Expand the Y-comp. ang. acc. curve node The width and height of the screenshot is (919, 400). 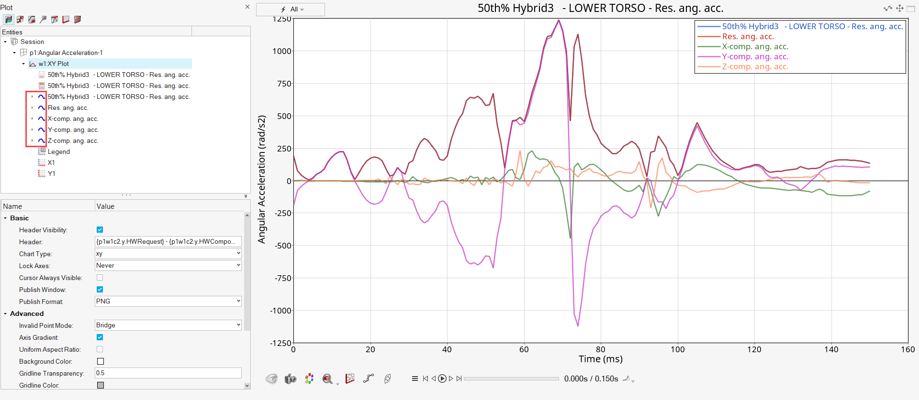coord(32,130)
